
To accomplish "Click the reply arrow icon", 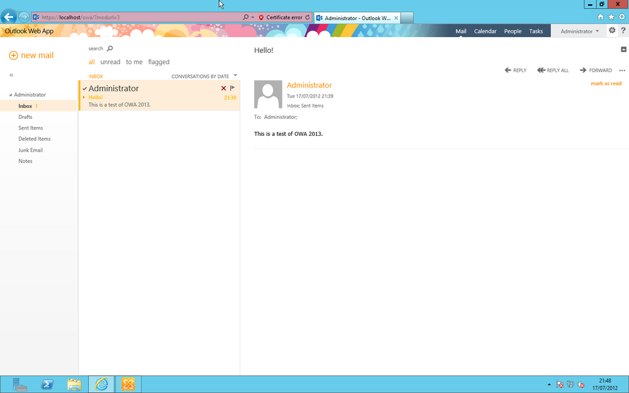I will click(x=508, y=70).
